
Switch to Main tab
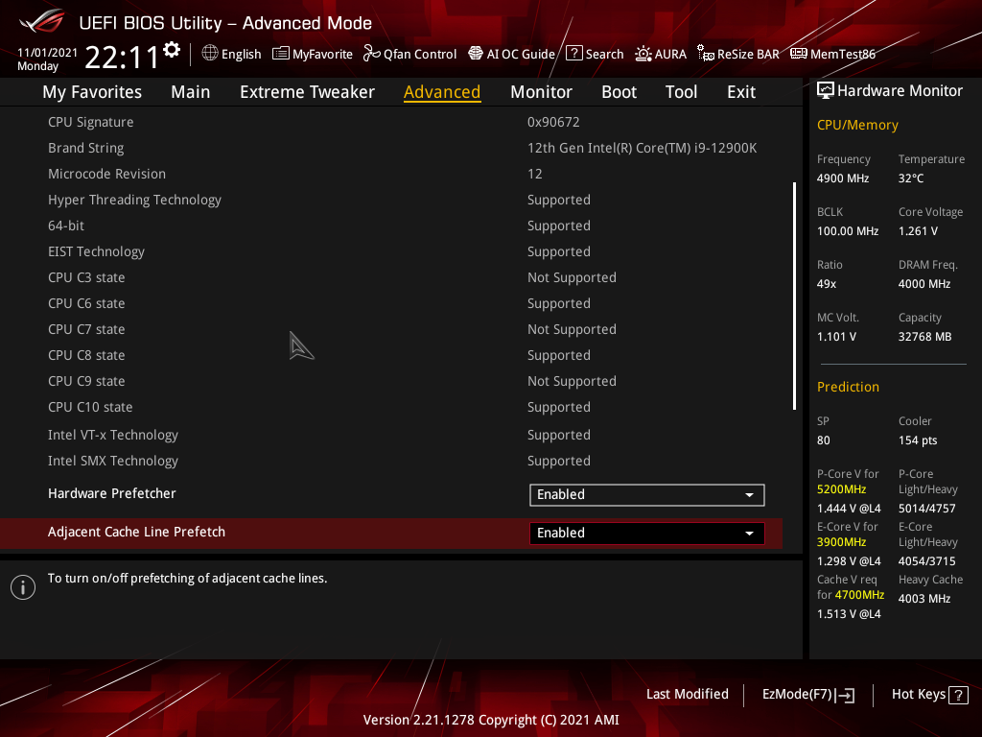(x=191, y=92)
